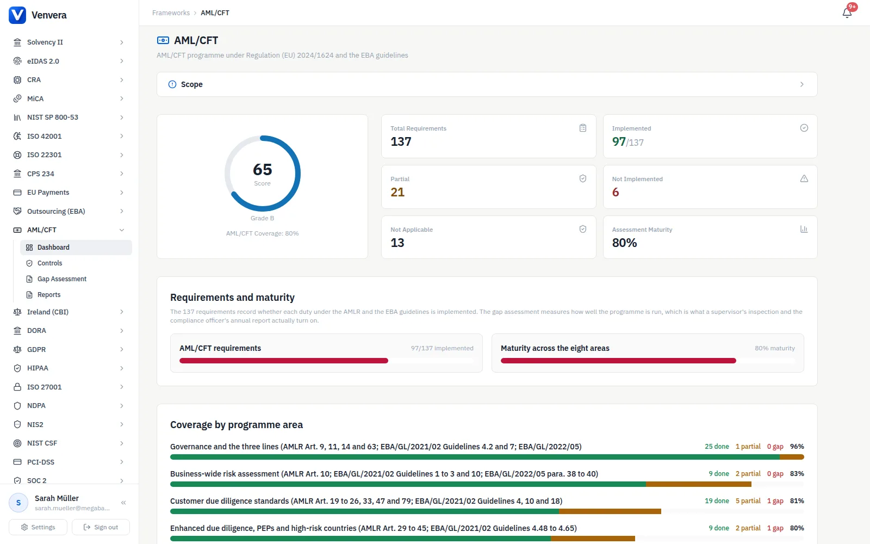Click the Assessment Maturity chart icon
Viewport: 870px width, 544px height.
click(x=804, y=229)
